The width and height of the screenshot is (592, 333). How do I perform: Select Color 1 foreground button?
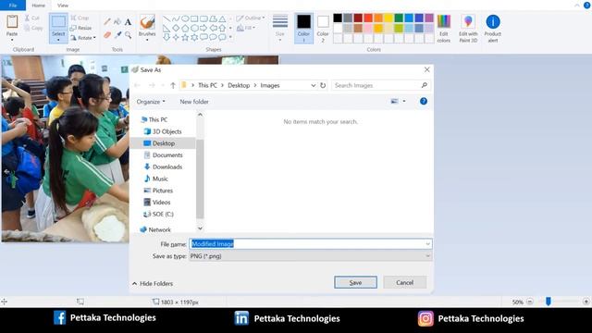click(x=303, y=29)
